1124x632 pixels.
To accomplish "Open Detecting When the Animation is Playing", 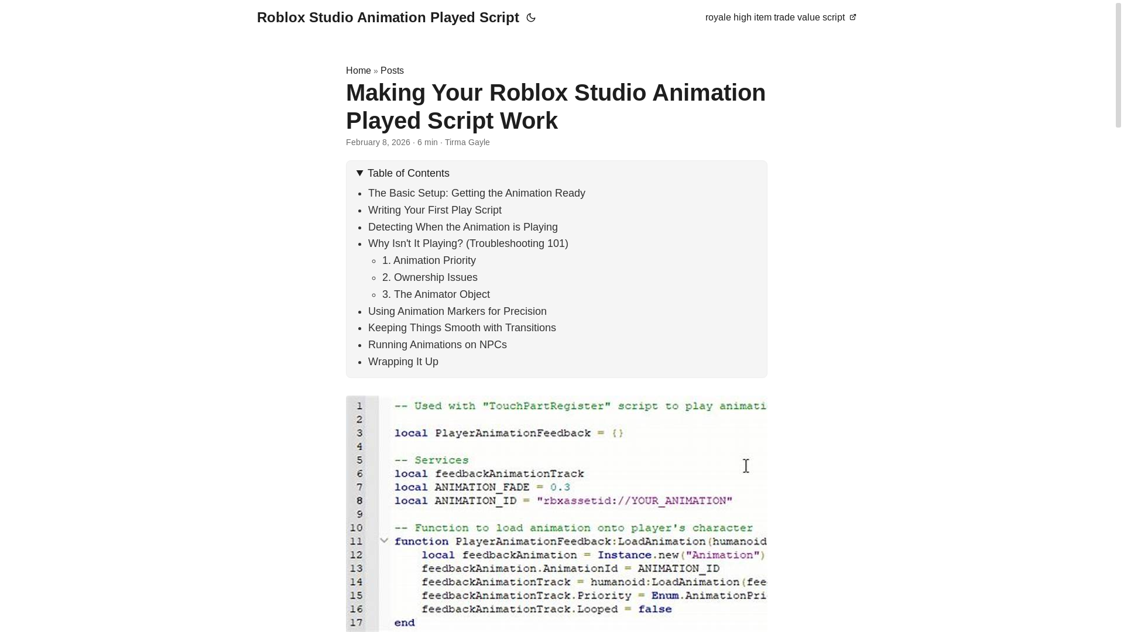I will pyautogui.click(x=463, y=227).
